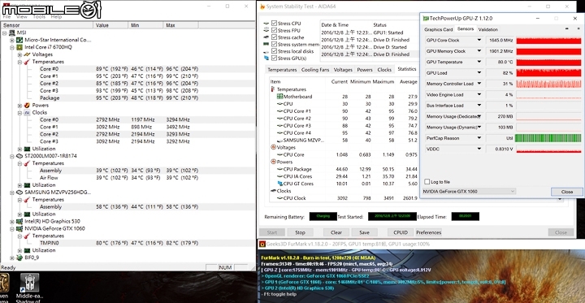
Task: Click the Motherboard icon in AIDA64 statistics
Action: 279,97
